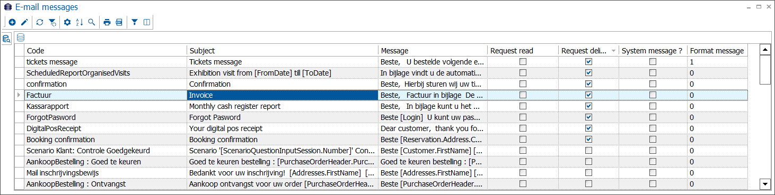Sort by Format message column header
Viewport: 775px width, 195px height.
pyautogui.click(x=718, y=51)
